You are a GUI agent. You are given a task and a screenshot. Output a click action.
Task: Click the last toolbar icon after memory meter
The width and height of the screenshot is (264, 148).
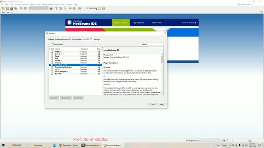pos(104,8)
